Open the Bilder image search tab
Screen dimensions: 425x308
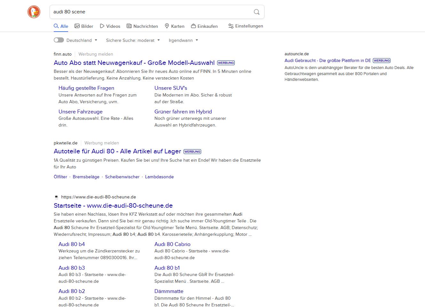click(x=84, y=26)
